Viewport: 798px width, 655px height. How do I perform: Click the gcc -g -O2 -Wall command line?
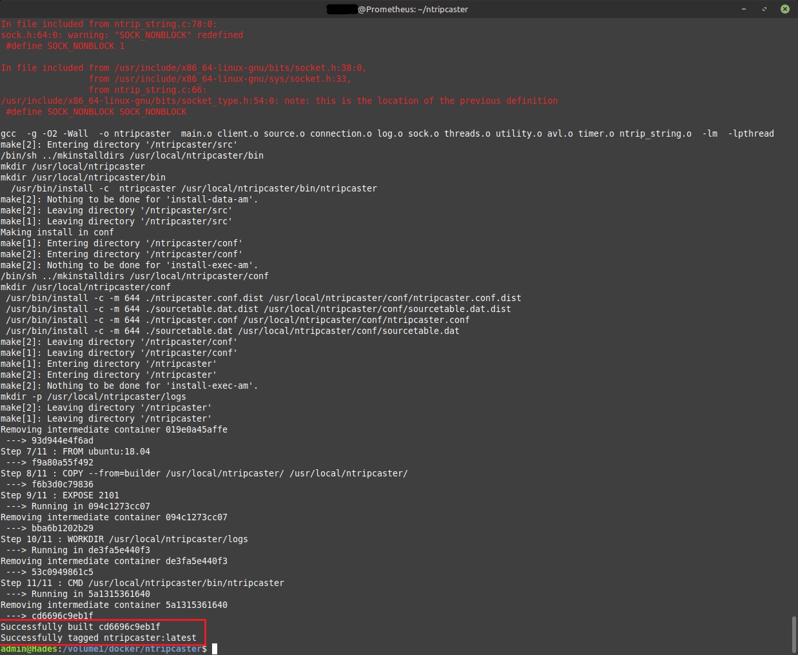(x=387, y=133)
